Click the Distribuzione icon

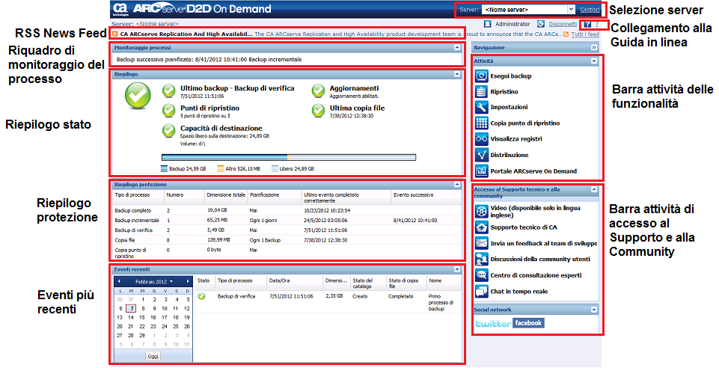(x=482, y=155)
